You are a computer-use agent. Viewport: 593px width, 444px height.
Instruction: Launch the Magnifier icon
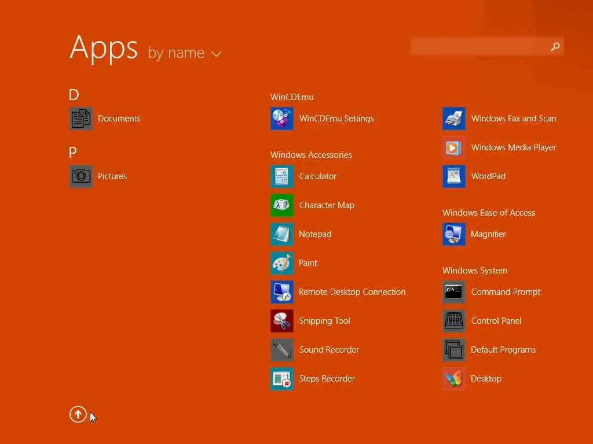[x=454, y=234]
